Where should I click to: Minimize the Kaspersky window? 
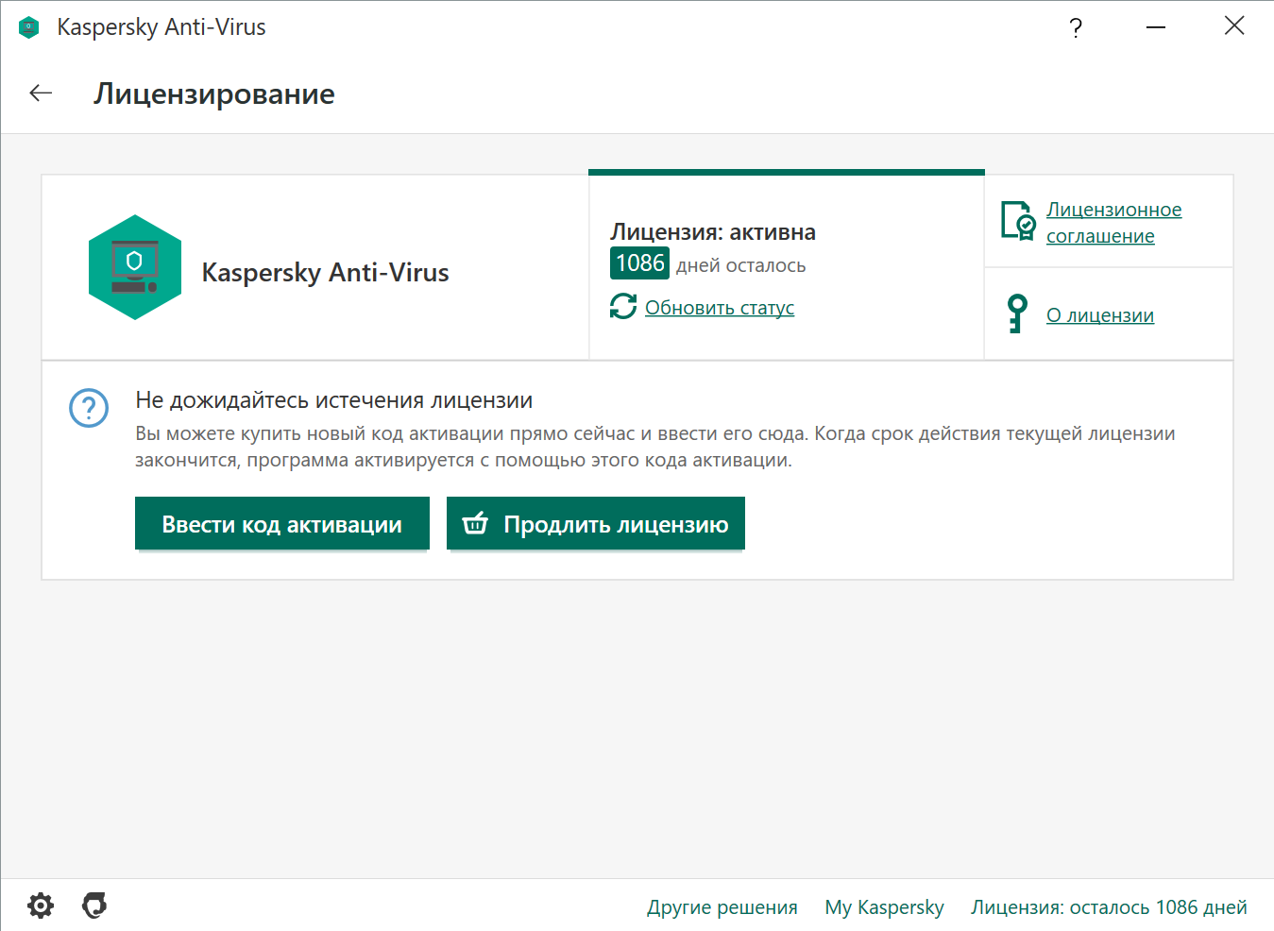[x=1156, y=27]
